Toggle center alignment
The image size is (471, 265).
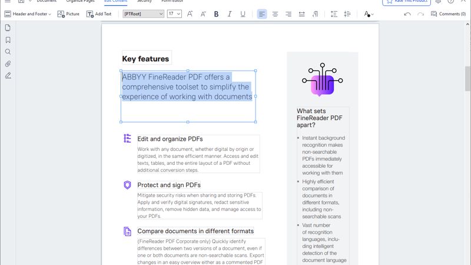pyautogui.click(x=275, y=14)
